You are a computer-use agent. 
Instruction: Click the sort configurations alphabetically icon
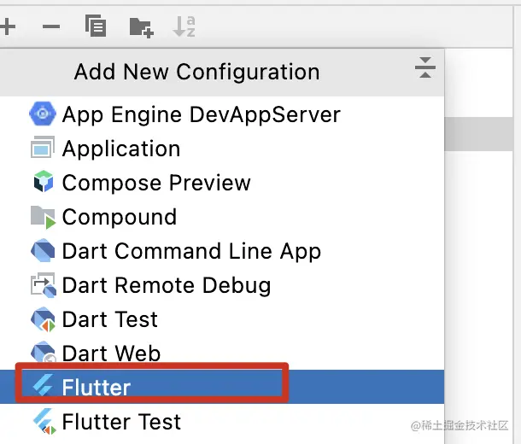[x=184, y=26]
